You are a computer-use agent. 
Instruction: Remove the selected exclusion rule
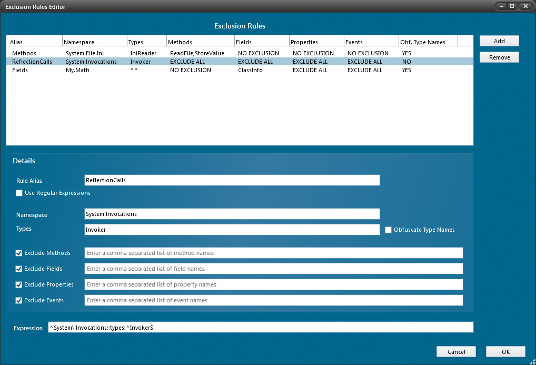[499, 57]
